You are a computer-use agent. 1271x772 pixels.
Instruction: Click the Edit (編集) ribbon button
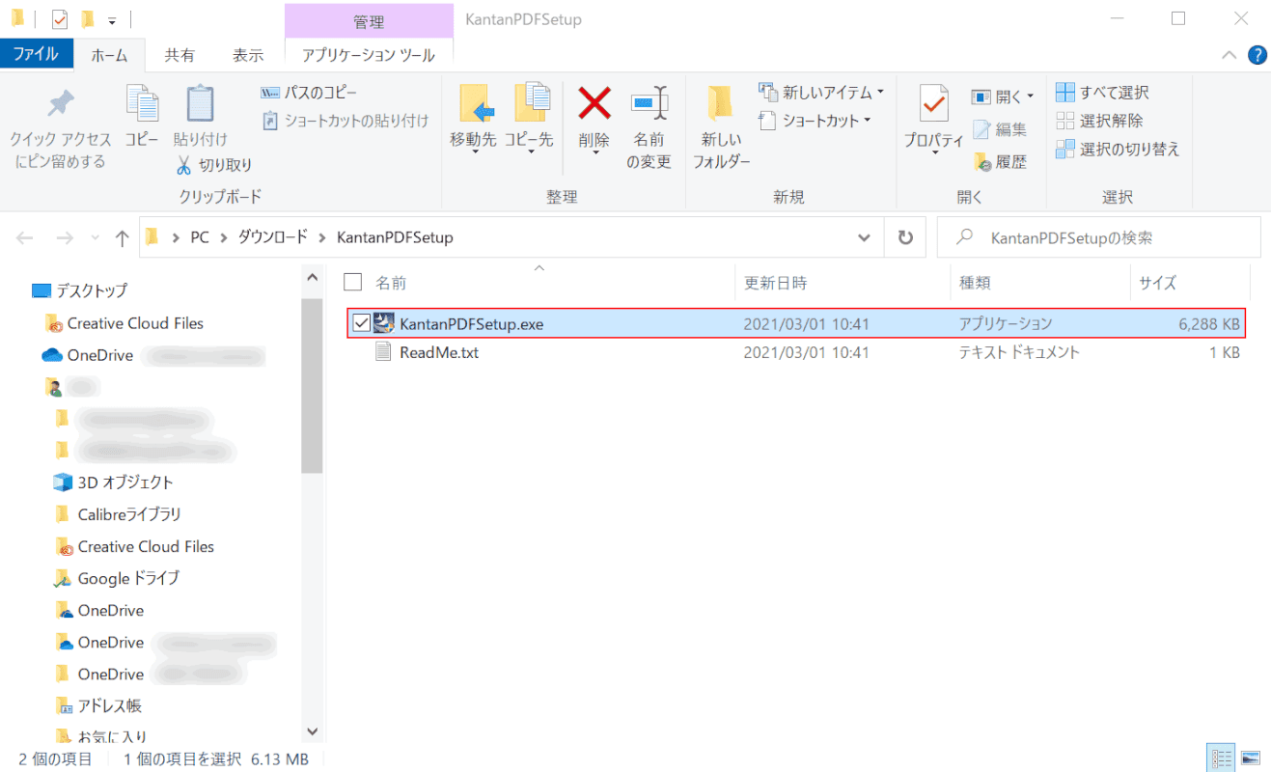coord(1000,129)
